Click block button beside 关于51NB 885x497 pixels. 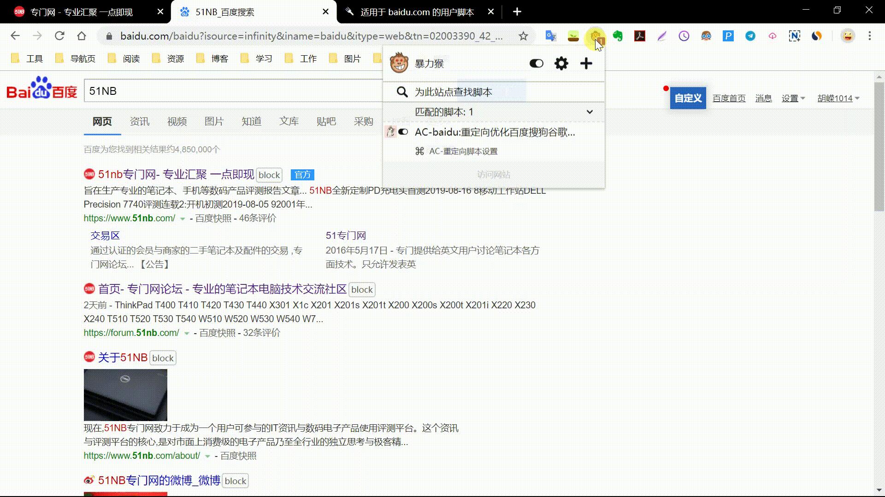tap(163, 358)
